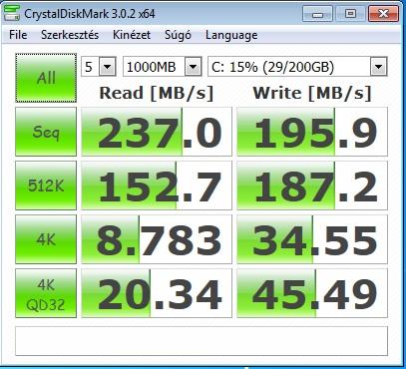The height and width of the screenshot is (369, 406).
Task: Maximize the CrystalDiskMark window
Action: point(350,14)
